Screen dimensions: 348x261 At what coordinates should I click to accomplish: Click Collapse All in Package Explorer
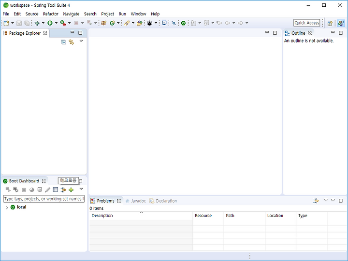point(63,42)
